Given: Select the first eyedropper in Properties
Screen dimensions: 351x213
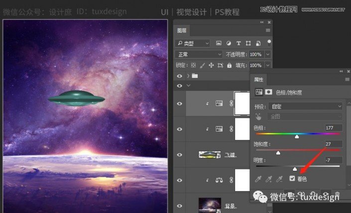Looking at the screenshot, I should click(258, 179).
